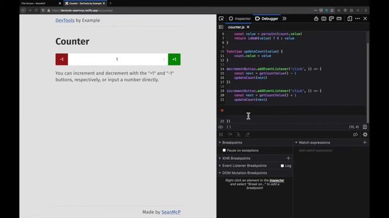Collapse the Watch expressions section
Viewport: 389px width, 218px height.
296,143
